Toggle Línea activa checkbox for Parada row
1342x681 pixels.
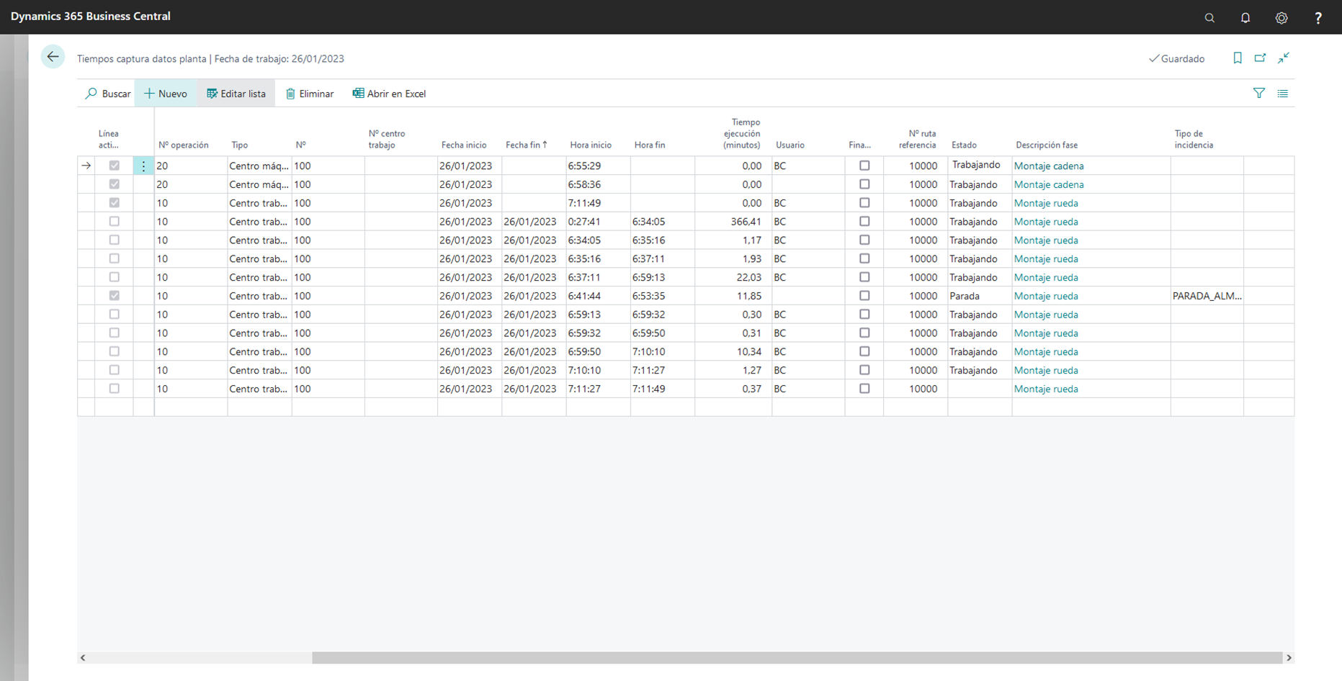(115, 296)
